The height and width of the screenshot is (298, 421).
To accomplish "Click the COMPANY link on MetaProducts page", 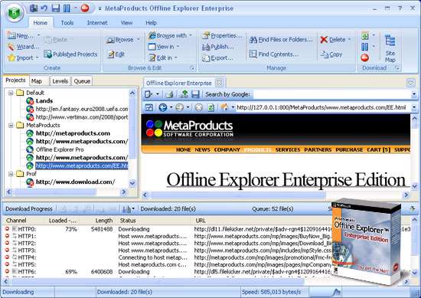I will click(x=227, y=149).
